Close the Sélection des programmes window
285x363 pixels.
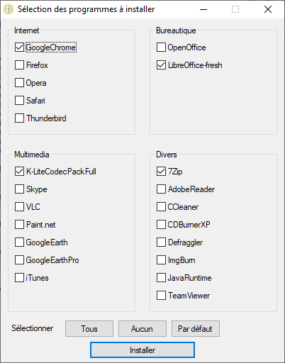point(268,9)
